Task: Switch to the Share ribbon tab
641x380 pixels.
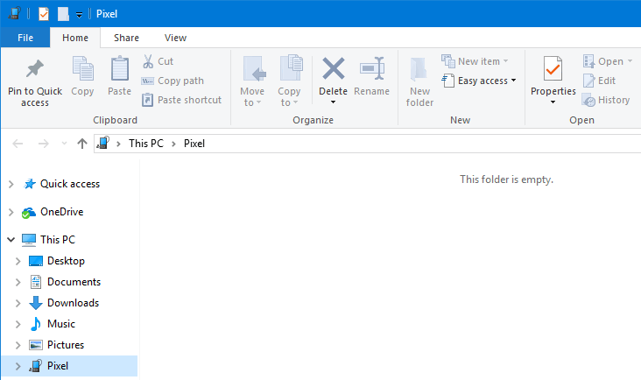Action: click(126, 38)
